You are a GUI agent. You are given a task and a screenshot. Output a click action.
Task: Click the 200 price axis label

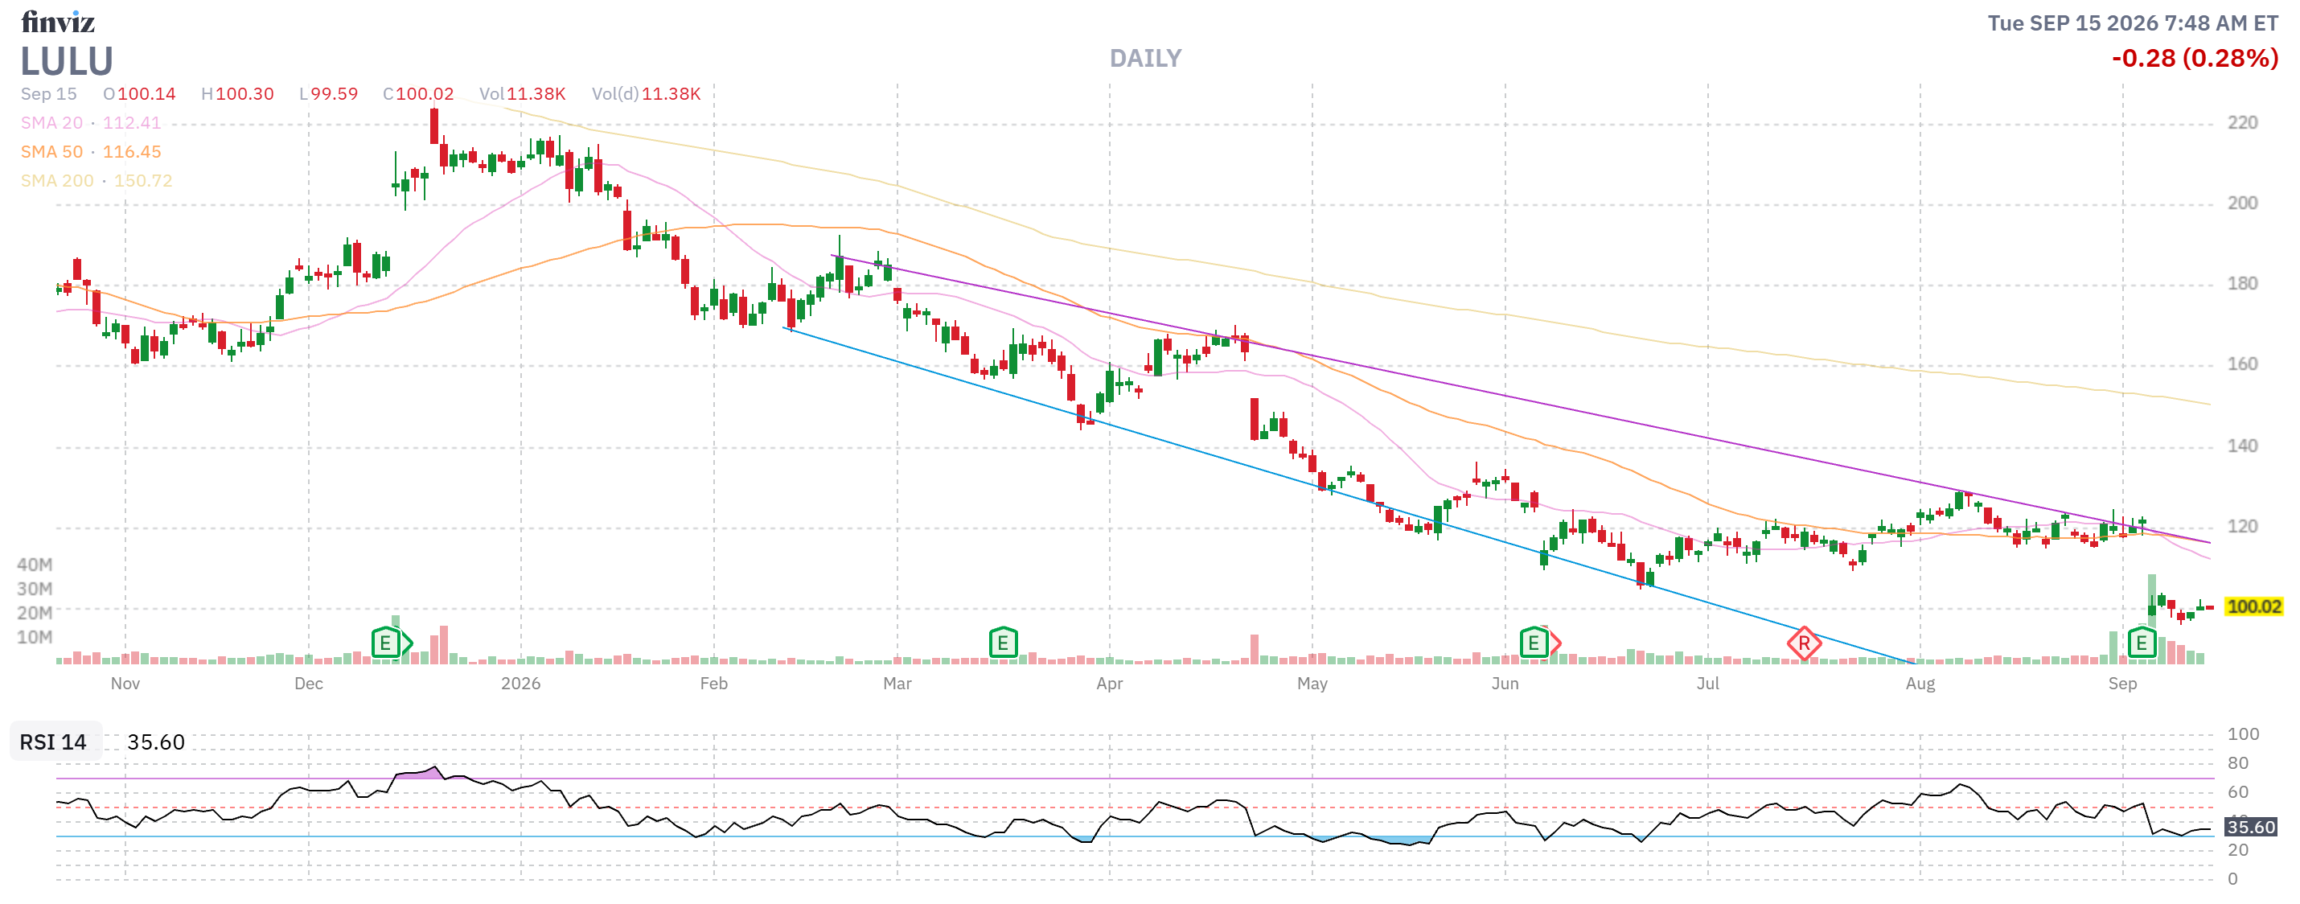[2242, 203]
